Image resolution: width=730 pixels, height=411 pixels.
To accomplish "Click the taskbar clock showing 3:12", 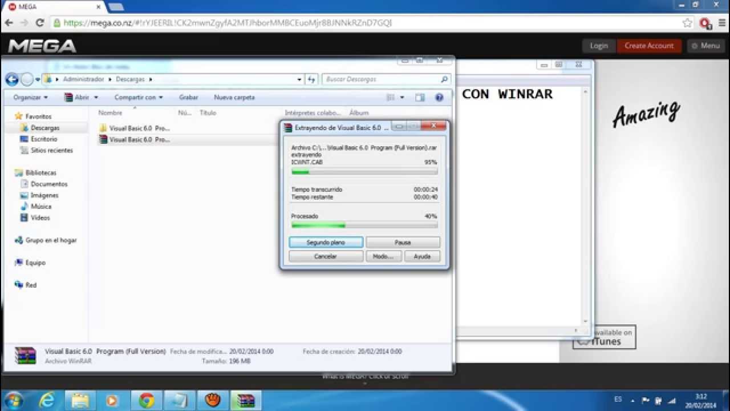I will tap(701, 401).
